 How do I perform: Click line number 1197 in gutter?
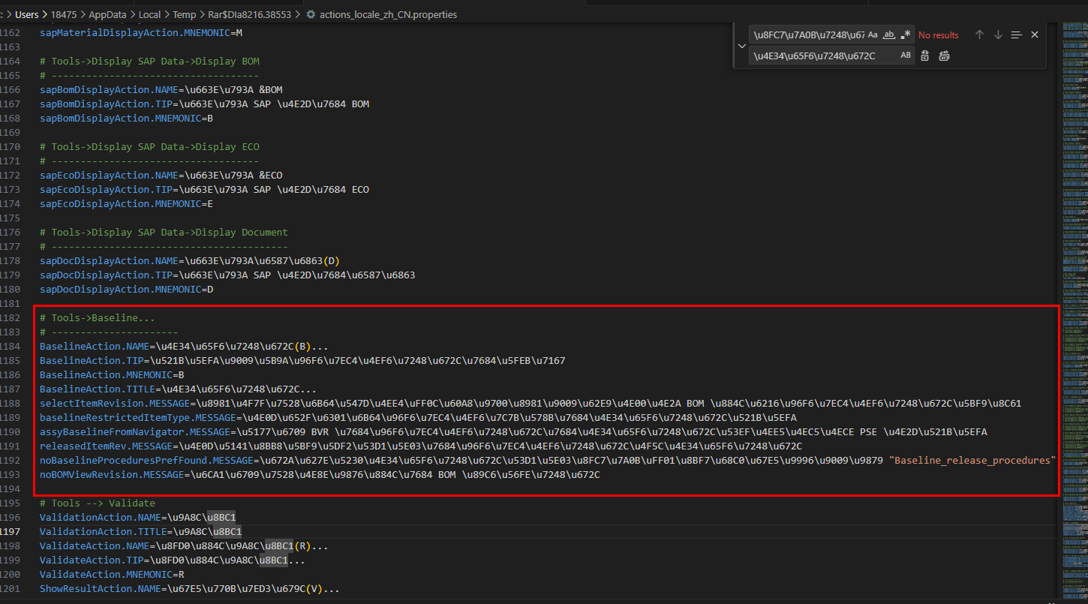click(x=11, y=531)
